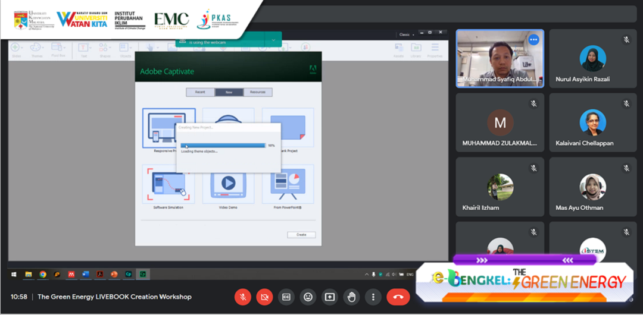Toggle closed captions with the CC button
Screen dimensions: 643x315
pyautogui.click(x=286, y=297)
